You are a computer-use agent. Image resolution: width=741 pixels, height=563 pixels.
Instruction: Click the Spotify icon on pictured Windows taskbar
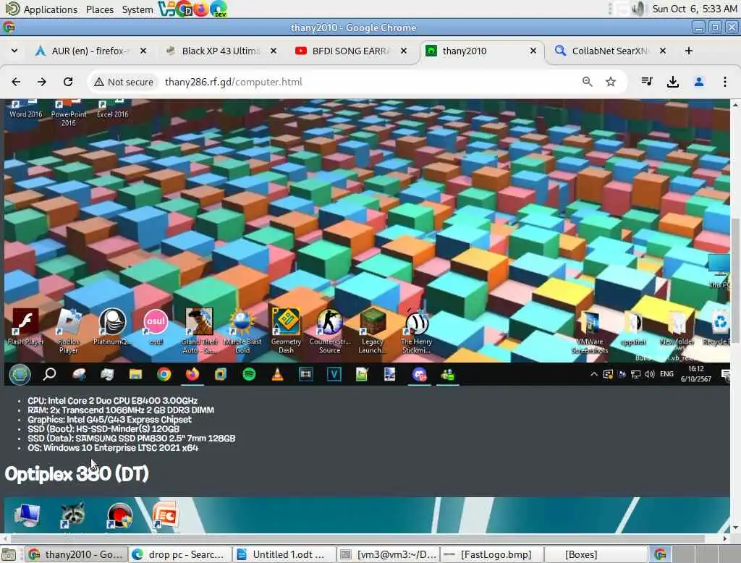click(x=249, y=374)
